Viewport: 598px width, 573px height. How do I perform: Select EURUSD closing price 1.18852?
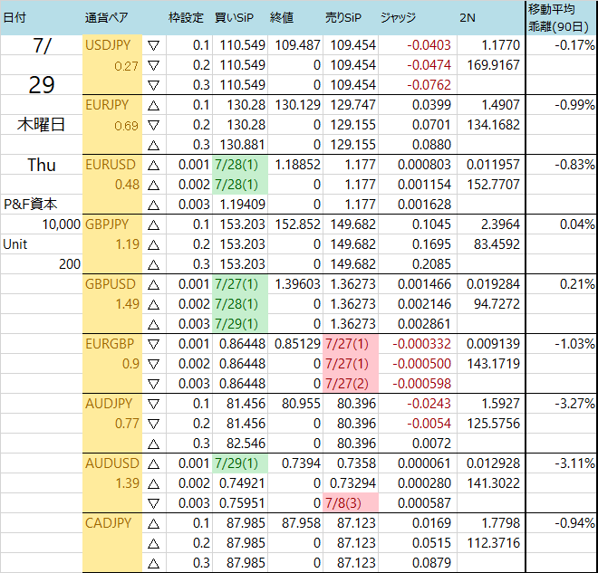point(297,165)
